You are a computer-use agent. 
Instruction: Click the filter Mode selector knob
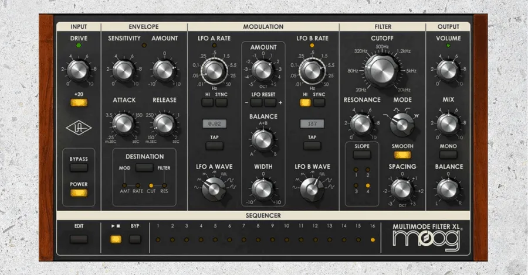(402, 125)
